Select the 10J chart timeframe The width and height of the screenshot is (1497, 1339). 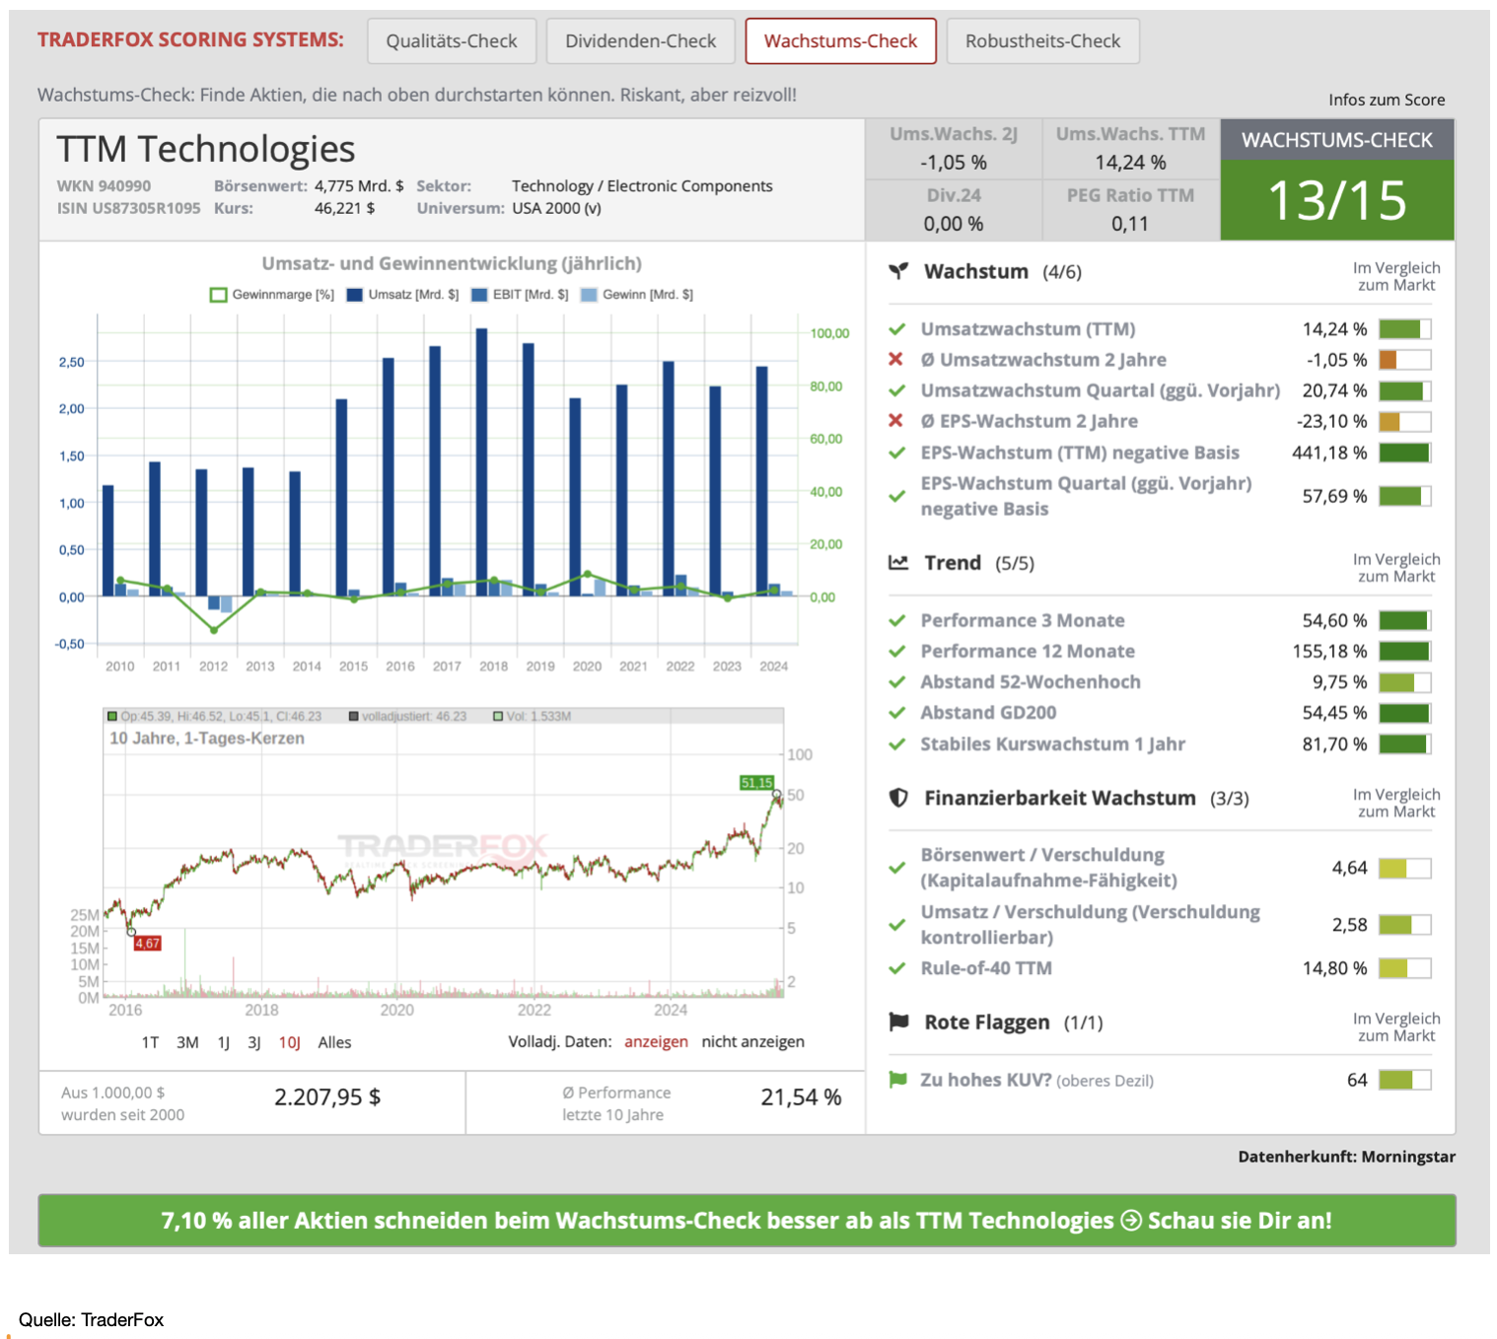289,1042
